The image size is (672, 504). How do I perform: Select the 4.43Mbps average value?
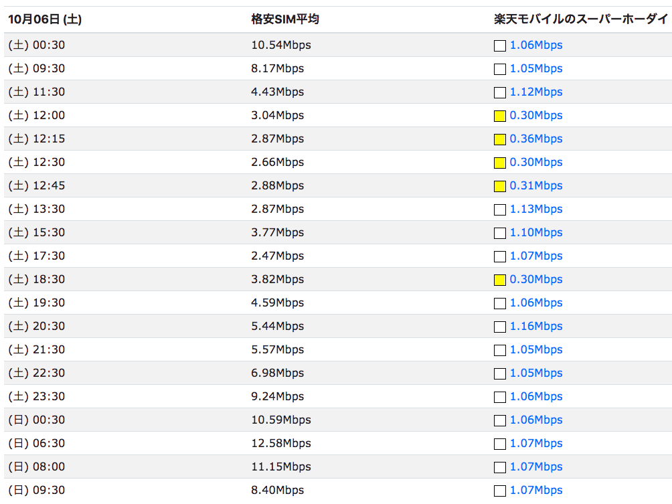tap(277, 92)
